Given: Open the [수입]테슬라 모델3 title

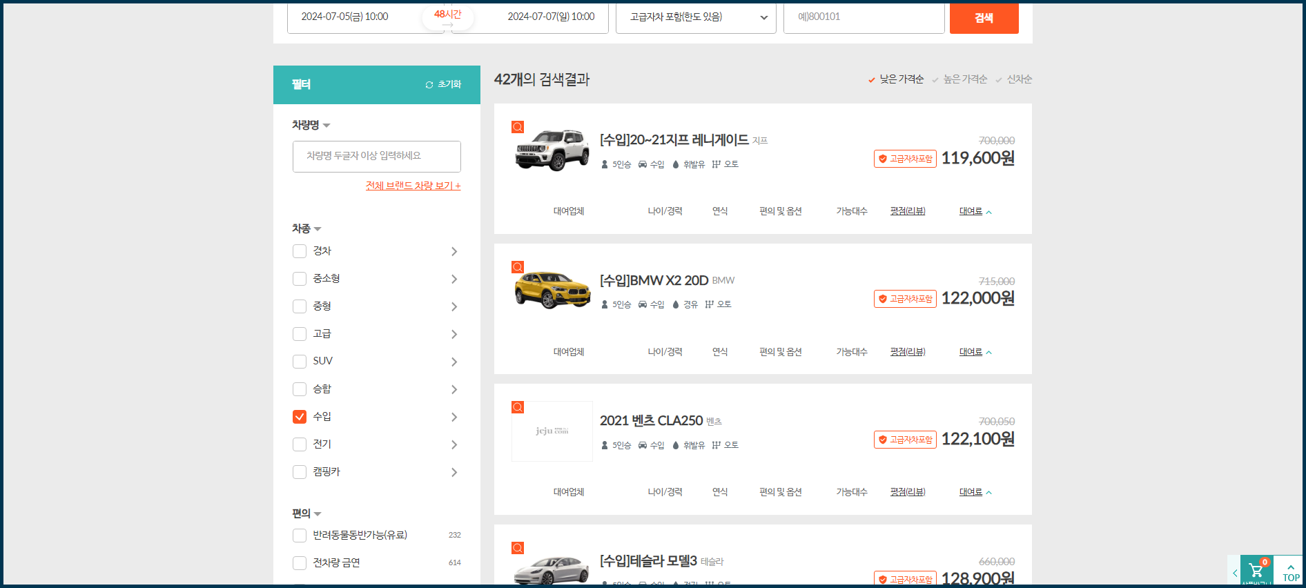Looking at the screenshot, I should 648,561.
